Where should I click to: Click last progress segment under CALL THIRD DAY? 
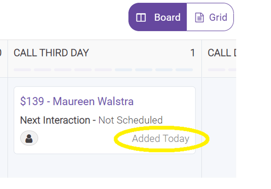click(184, 70)
